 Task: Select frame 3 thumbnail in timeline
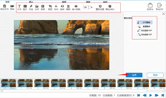[x=58, y=83]
